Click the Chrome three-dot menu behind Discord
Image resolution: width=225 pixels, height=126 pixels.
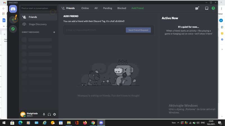point(221,9)
